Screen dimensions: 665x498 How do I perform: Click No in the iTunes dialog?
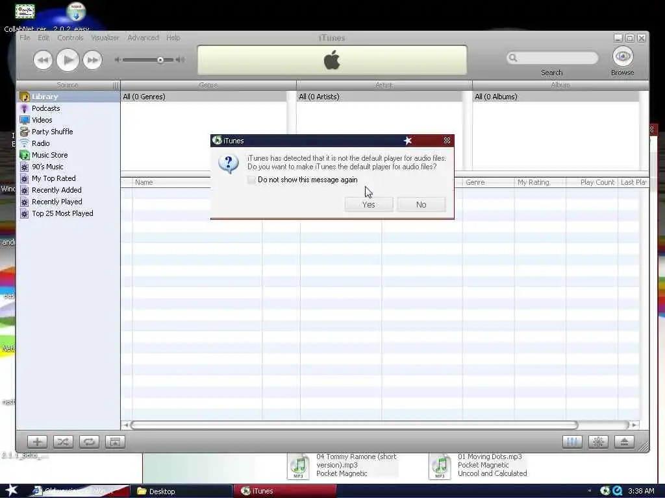(x=421, y=204)
